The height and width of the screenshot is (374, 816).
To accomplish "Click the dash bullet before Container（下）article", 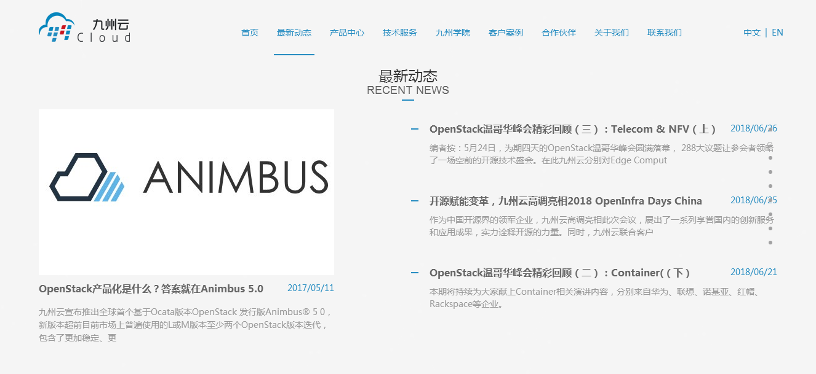I will [x=415, y=273].
